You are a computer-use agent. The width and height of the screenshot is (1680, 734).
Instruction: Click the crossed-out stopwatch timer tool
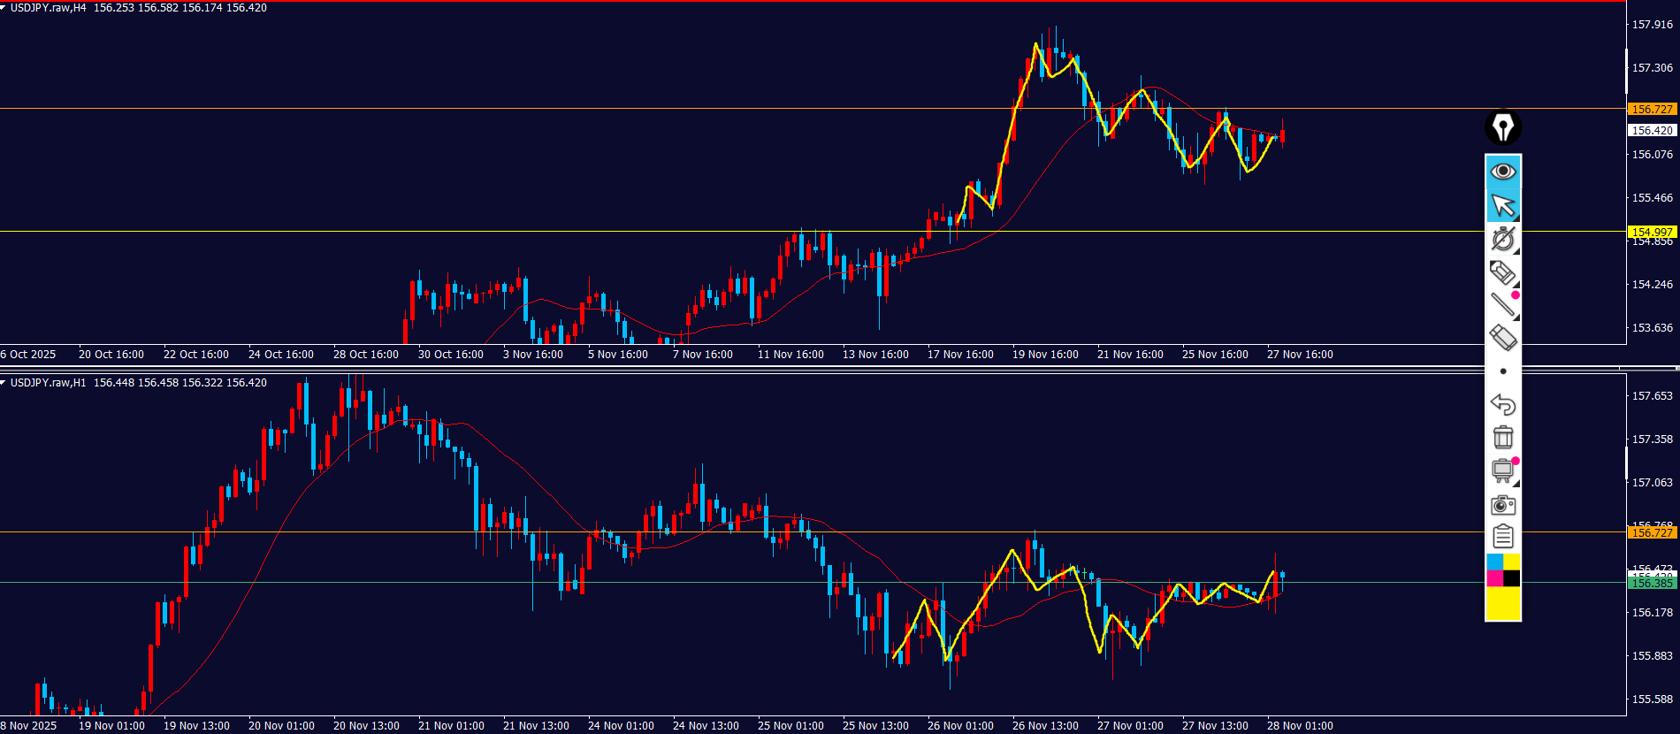[1502, 239]
